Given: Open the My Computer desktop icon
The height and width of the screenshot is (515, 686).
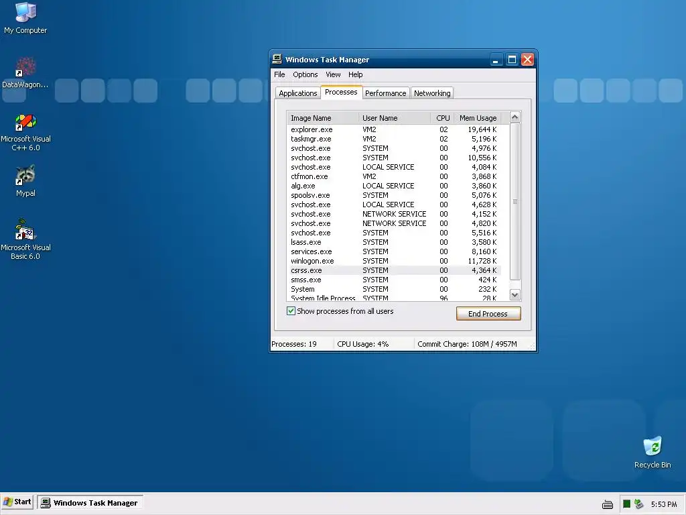Looking at the screenshot, I should pos(25,18).
